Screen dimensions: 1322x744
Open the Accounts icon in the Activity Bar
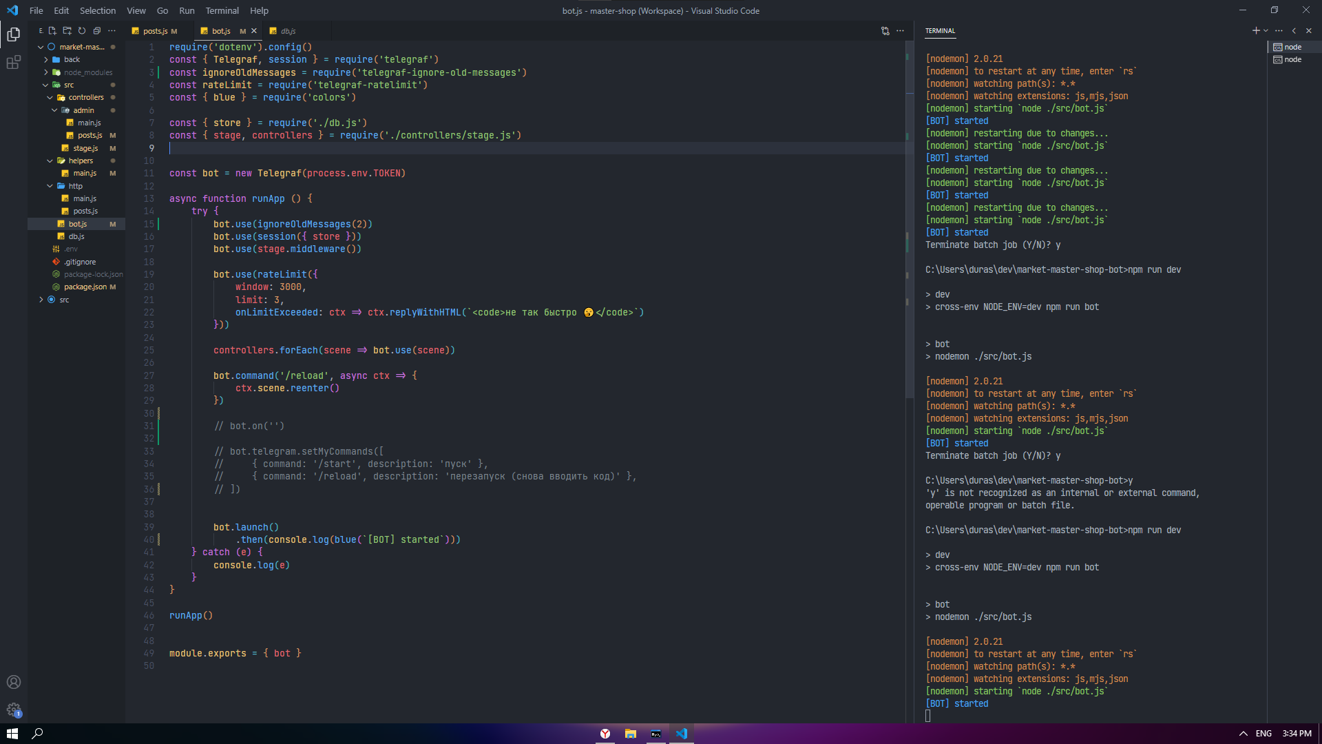click(14, 682)
